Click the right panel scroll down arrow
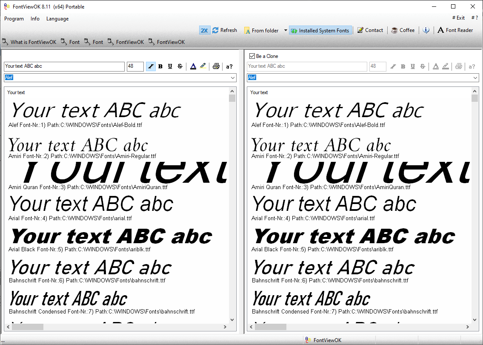Image resolution: width=483 pixels, height=345 pixels. click(x=474, y=320)
